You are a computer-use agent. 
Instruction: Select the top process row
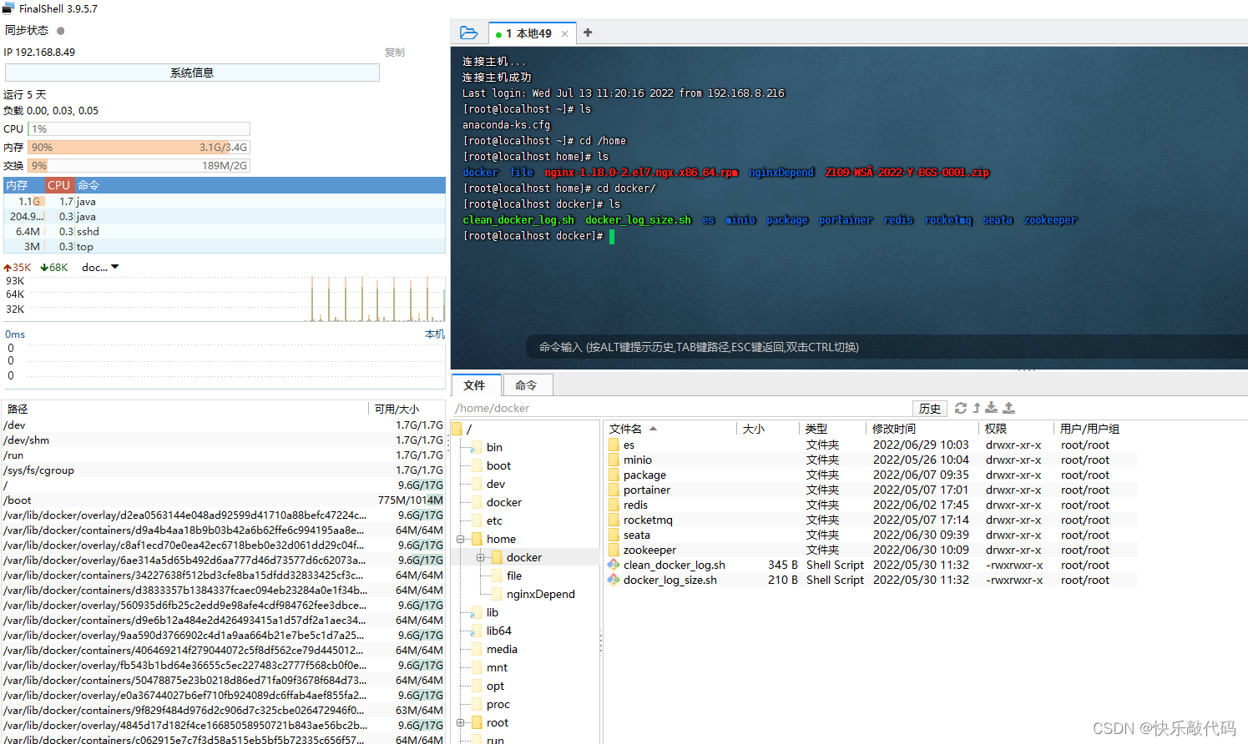[x=225, y=246]
